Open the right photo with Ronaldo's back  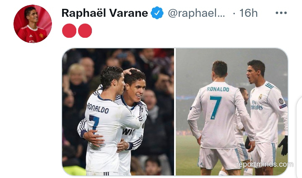tap(232, 112)
